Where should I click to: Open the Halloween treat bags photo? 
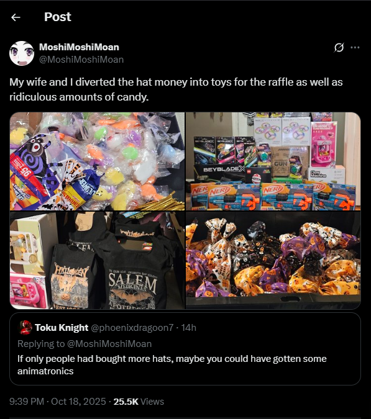[x=273, y=260]
